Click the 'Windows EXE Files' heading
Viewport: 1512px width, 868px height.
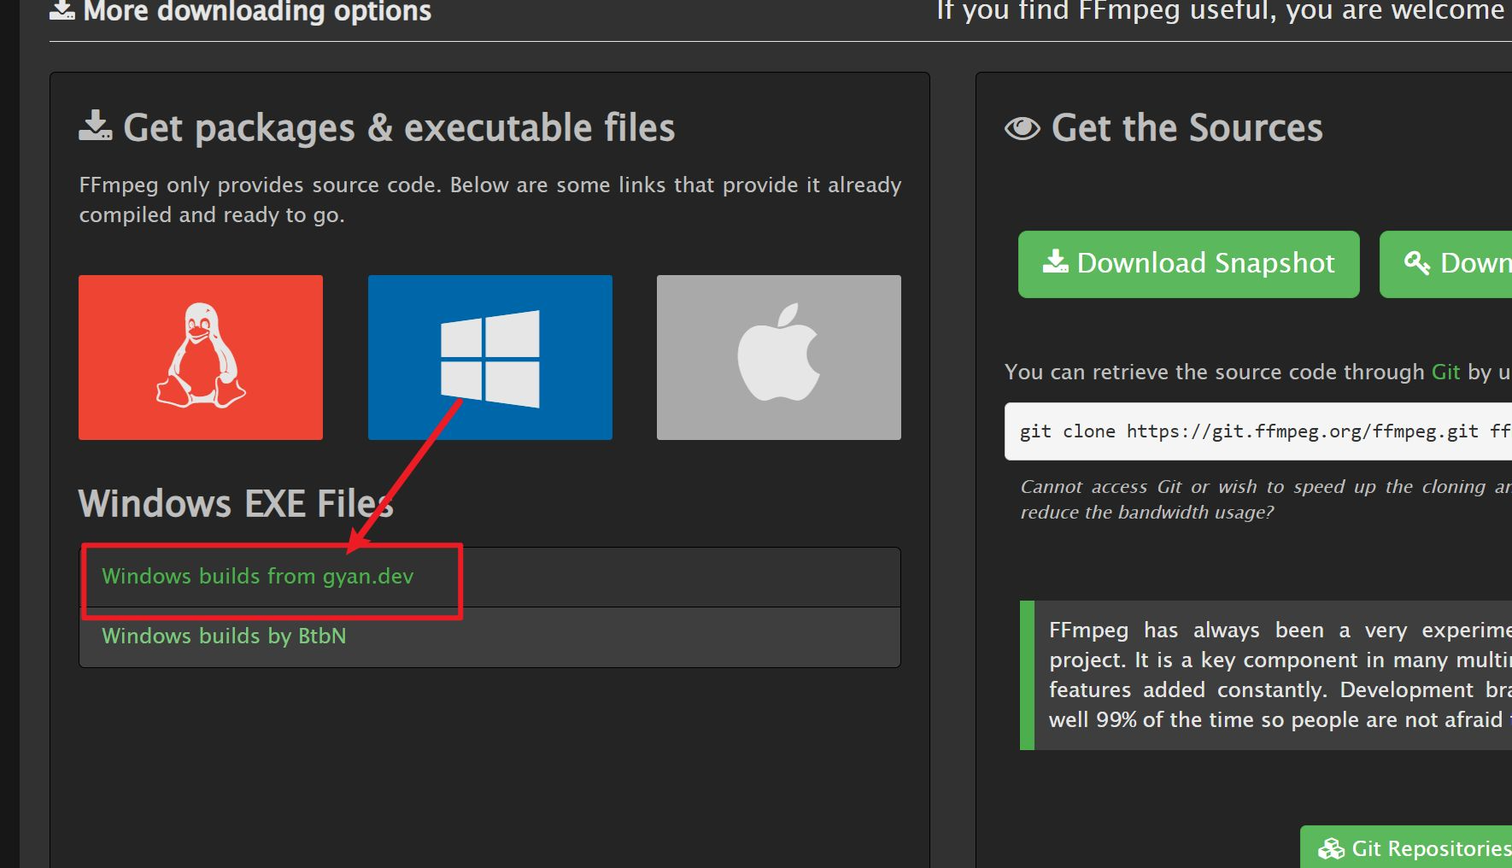click(236, 503)
